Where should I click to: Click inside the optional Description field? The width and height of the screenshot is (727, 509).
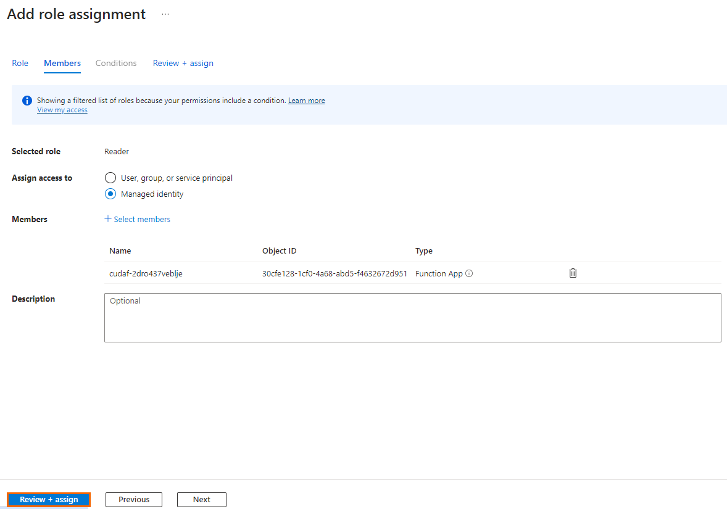(413, 317)
